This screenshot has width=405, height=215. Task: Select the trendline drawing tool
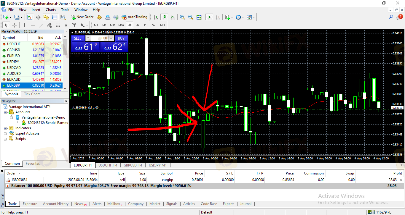pyautogui.click(x=41, y=25)
